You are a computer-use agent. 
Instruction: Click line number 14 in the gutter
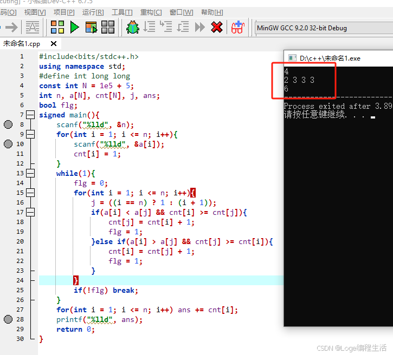click(20, 183)
